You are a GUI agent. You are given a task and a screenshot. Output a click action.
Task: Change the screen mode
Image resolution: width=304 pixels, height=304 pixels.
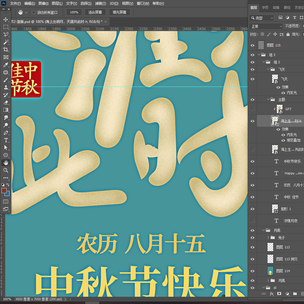coord(6,209)
